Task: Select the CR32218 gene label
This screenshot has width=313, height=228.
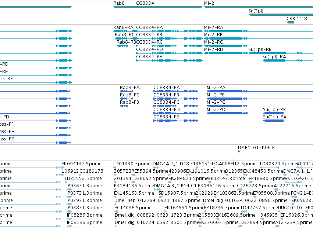Action: coord(296,18)
